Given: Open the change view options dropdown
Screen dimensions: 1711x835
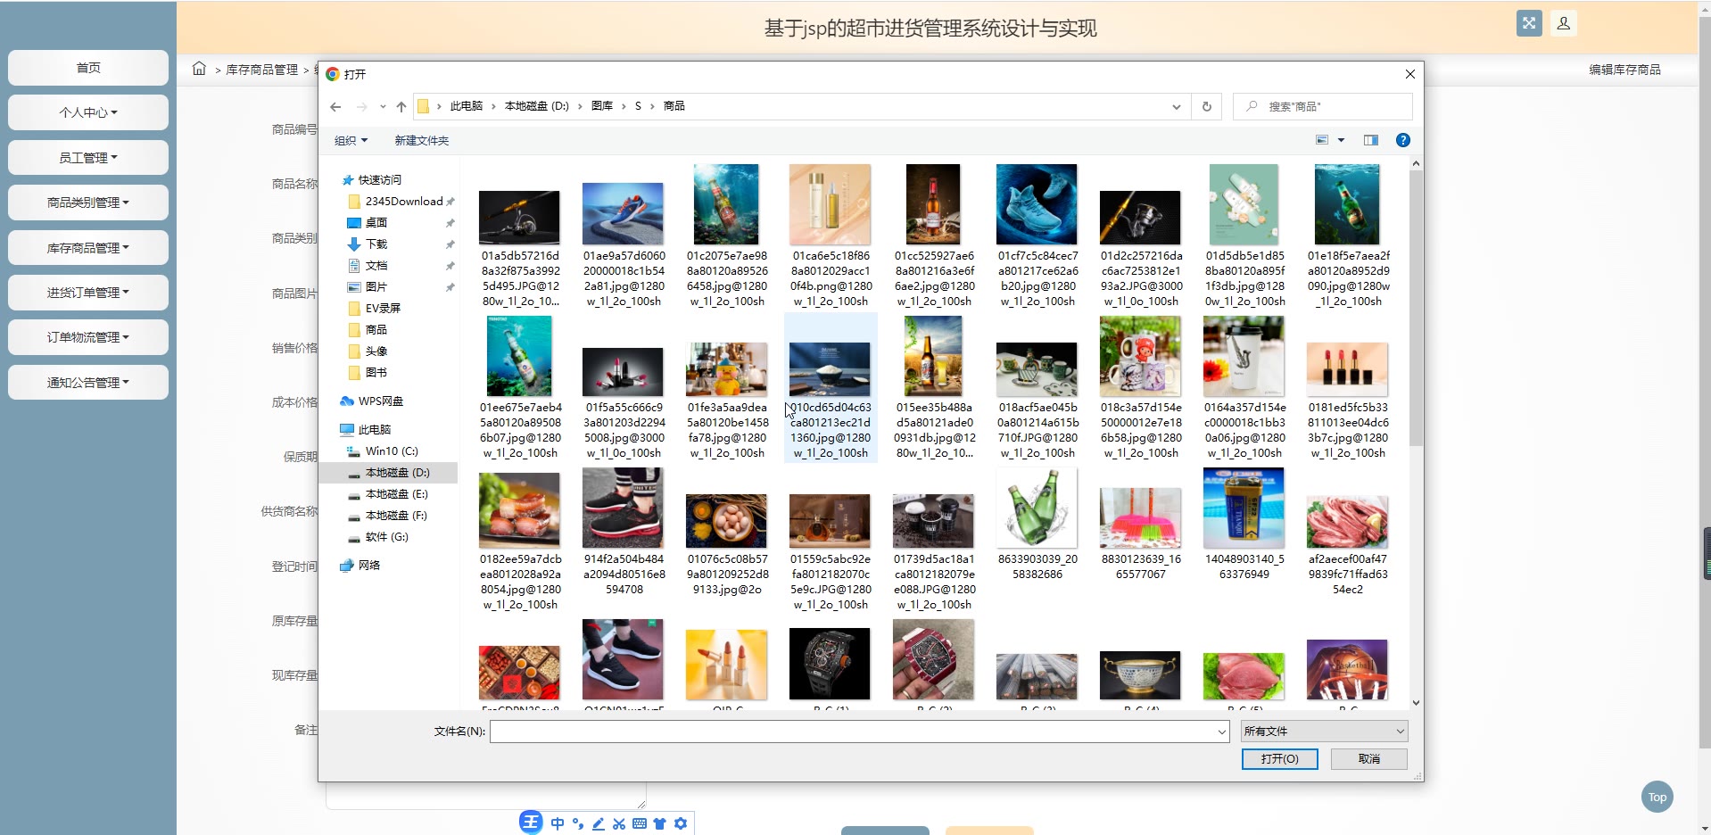Looking at the screenshot, I should click(x=1341, y=140).
